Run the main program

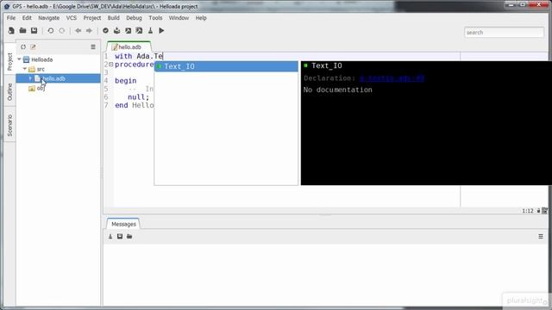[161, 31]
